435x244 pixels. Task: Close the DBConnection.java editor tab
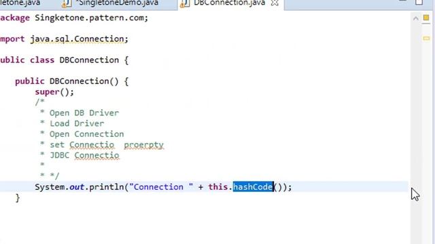pos(275,3)
